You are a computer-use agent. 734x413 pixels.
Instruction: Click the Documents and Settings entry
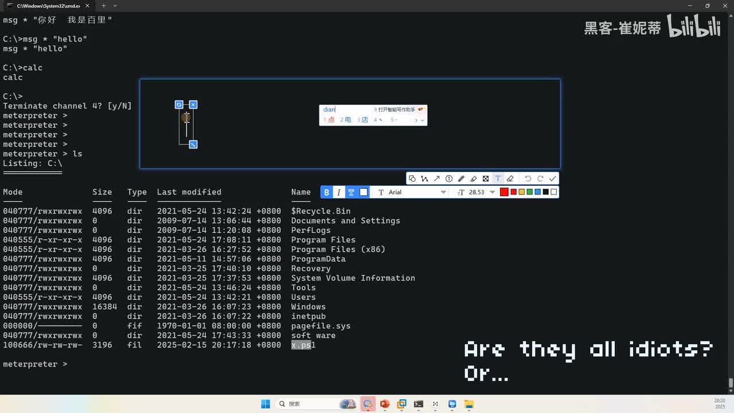(346, 221)
